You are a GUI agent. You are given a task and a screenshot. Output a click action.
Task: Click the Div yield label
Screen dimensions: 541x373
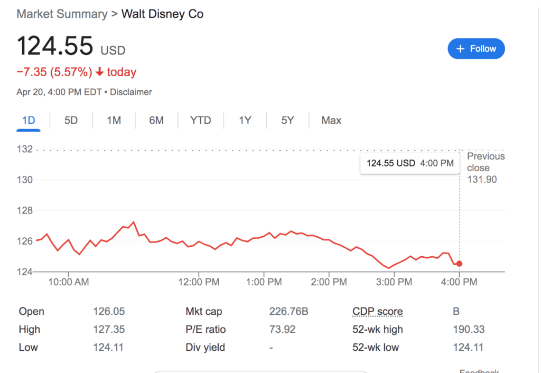click(x=205, y=347)
